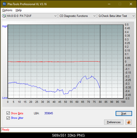Click the Low label on graph axis
Image resolution: width=137 pixels, height=138 pixels.
click(x=5, y=98)
